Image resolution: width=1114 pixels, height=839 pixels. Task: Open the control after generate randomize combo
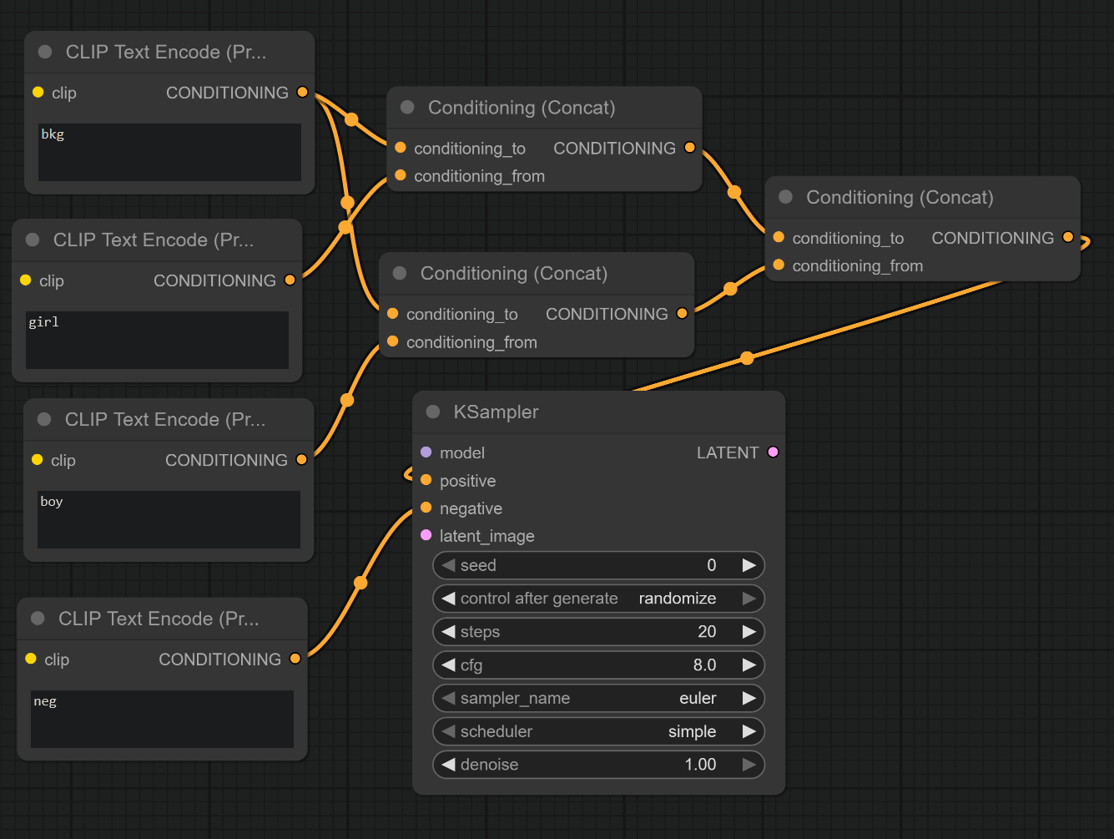pos(598,599)
